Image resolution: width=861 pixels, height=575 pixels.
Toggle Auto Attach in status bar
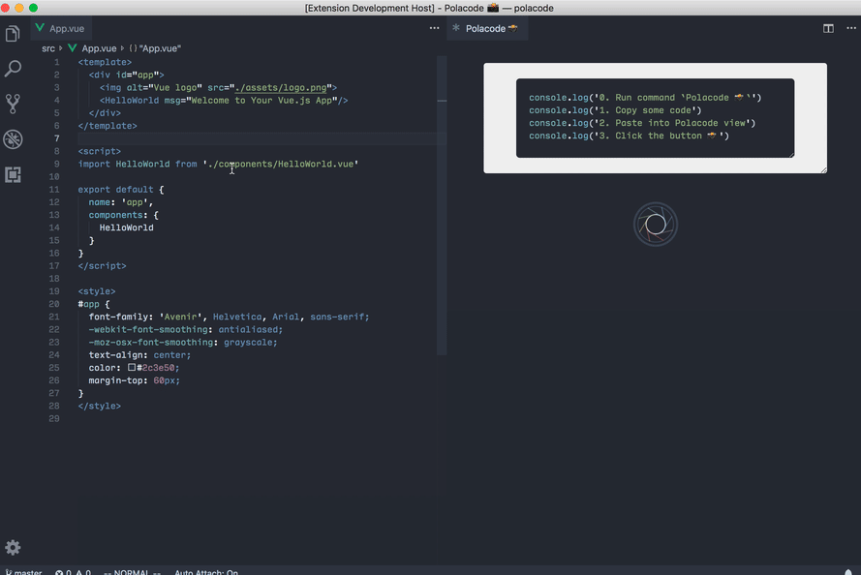click(206, 572)
